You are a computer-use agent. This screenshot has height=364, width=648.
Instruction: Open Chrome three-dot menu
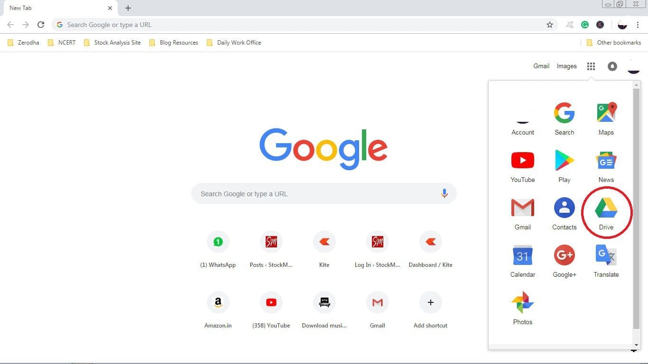pyautogui.click(x=638, y=25)
